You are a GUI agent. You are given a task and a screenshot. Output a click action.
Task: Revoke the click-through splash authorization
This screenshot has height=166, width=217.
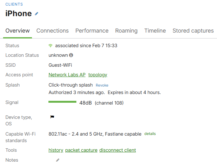point(102,85)
